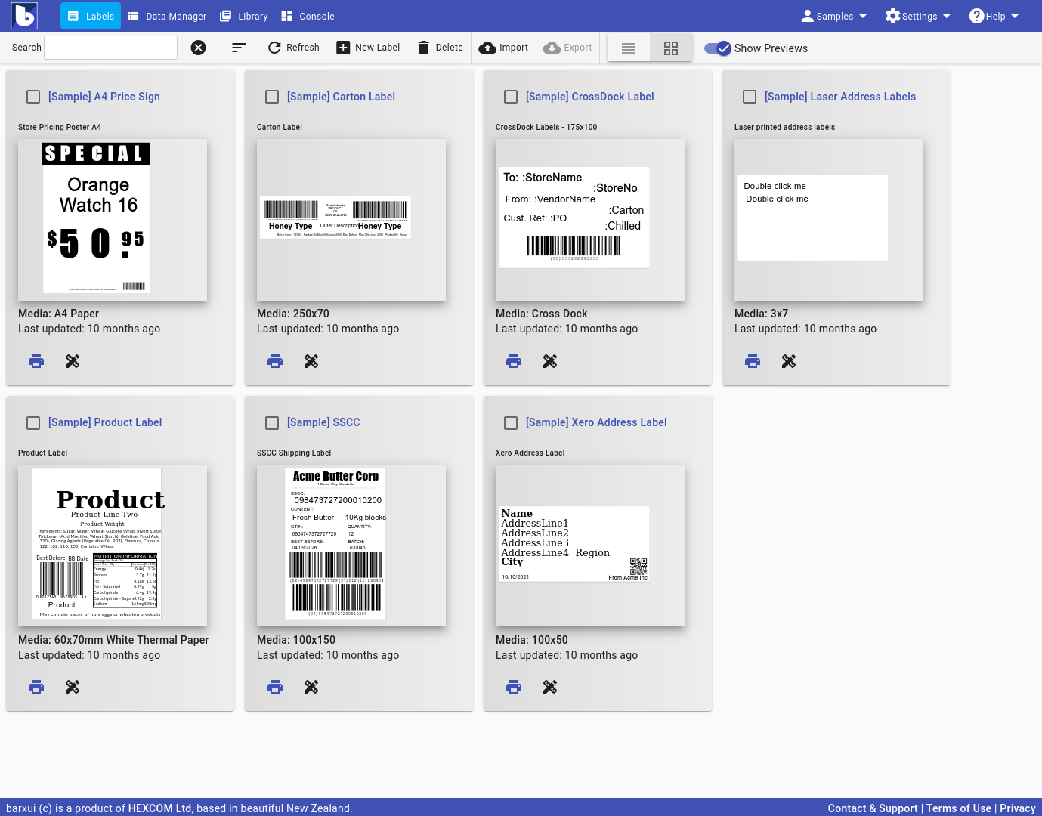Open the Contact & Support link
Viewport: 1042px width, 816px height.
(x=873, y=808)
